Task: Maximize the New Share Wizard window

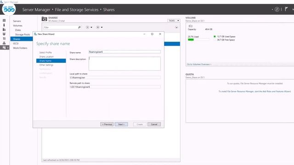Action: (152, 34)
